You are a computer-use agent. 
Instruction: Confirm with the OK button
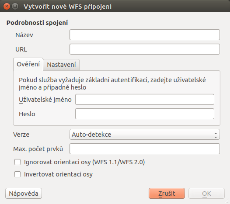(206, 194)
